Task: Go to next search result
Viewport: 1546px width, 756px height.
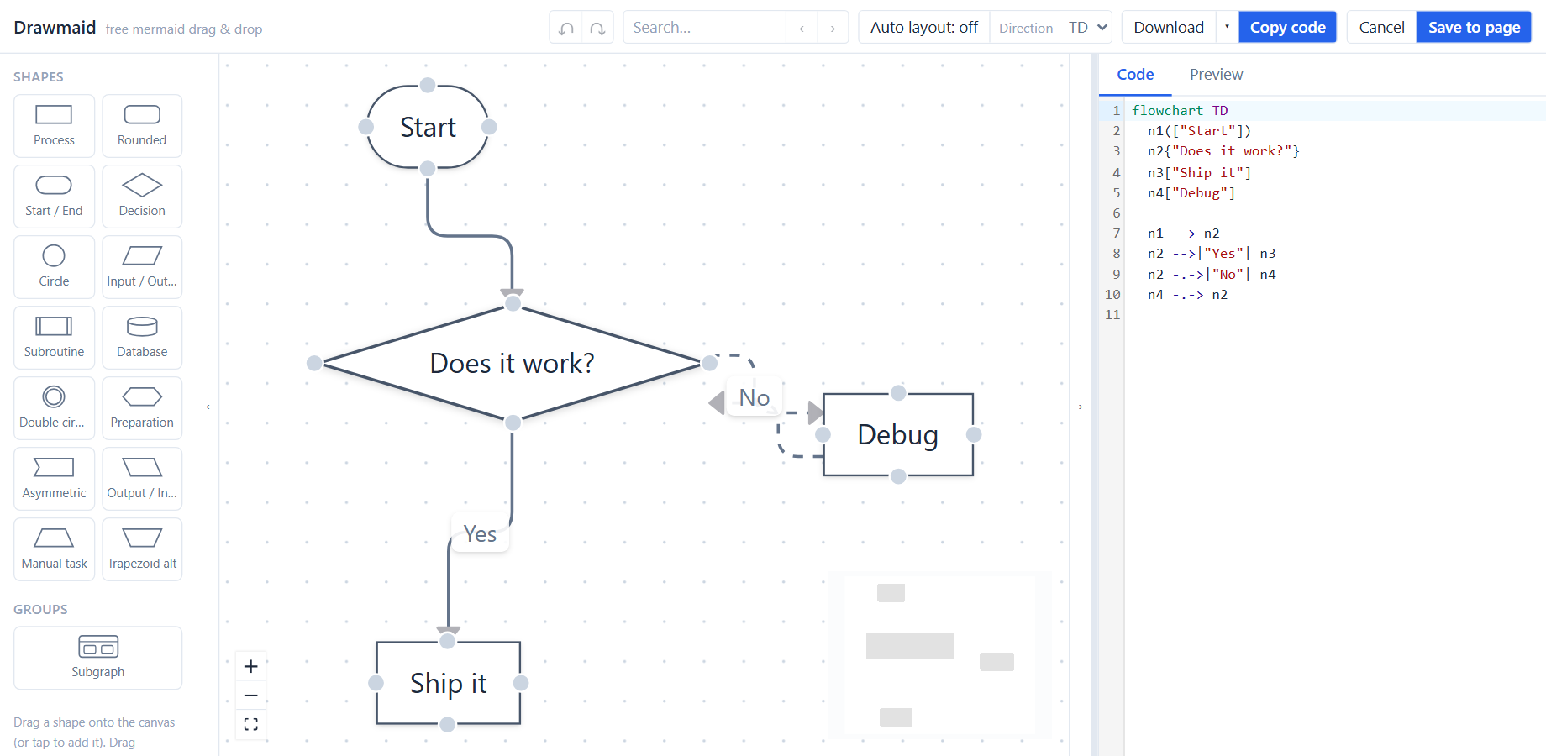Action: point(833,28)
